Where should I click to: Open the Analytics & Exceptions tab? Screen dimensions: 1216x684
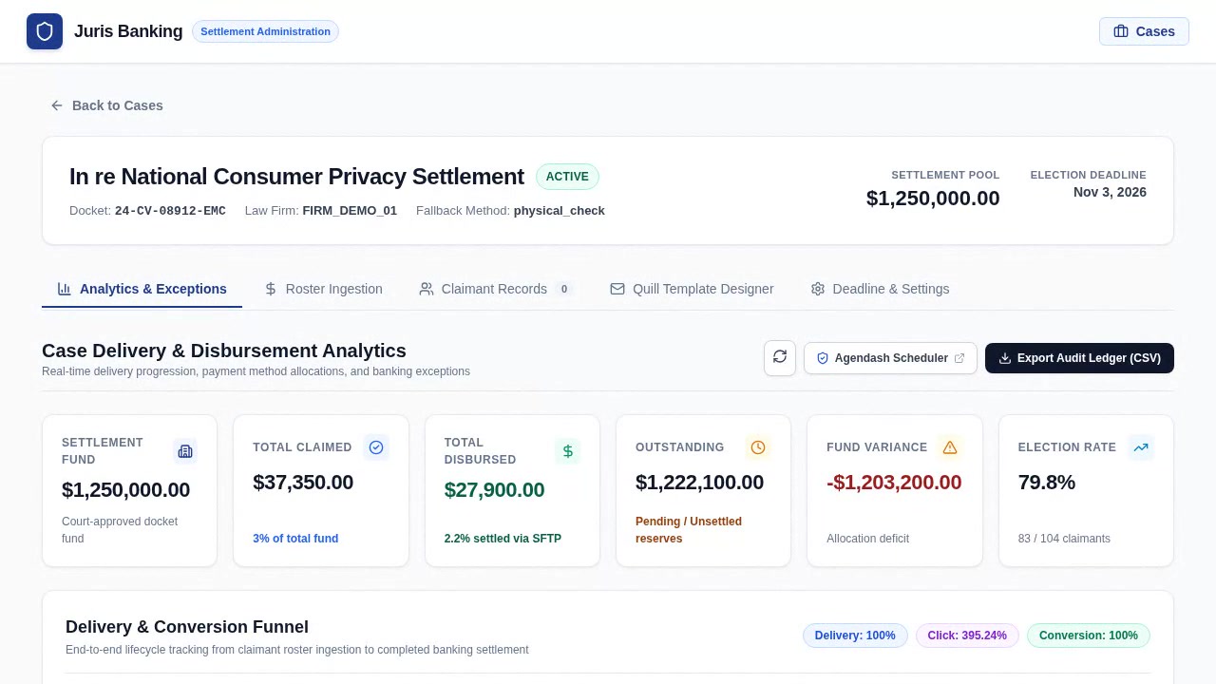[x=142, y=289]
